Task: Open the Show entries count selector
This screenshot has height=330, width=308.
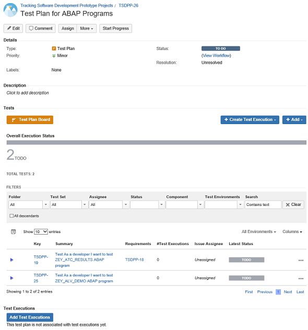Action: pyautogui.click(x=41, y=231)
